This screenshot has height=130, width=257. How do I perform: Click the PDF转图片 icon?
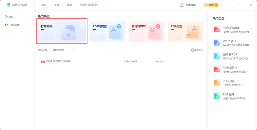click(x=217, y=69)
